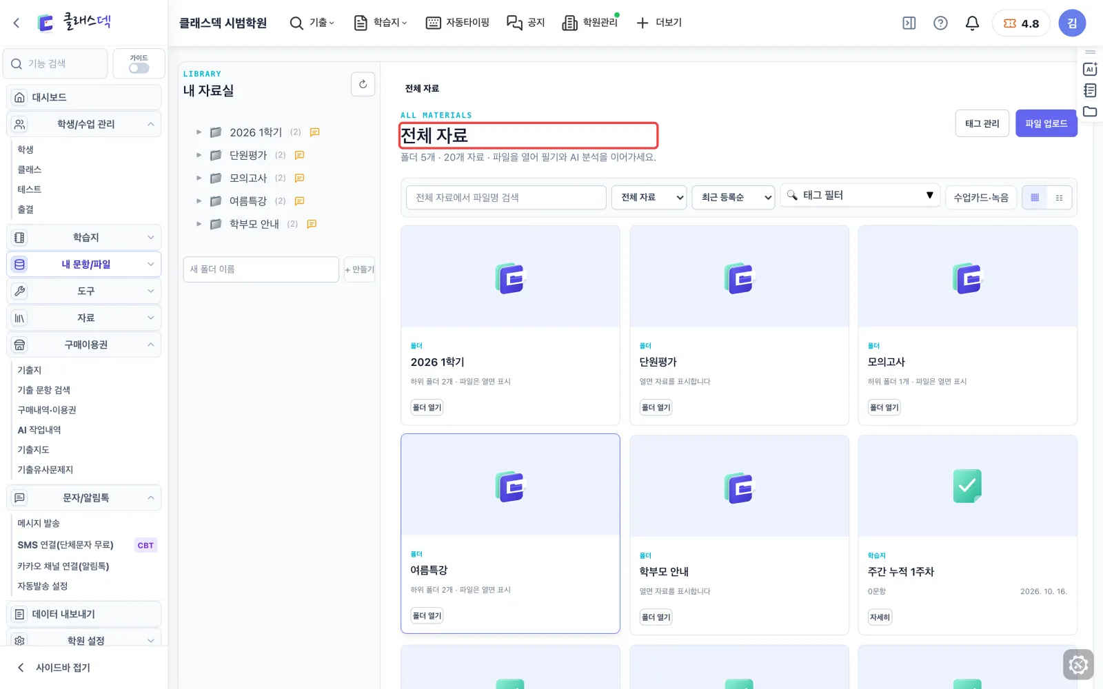
Task: Go to 대시보드
Action: (x=84, y=97)
